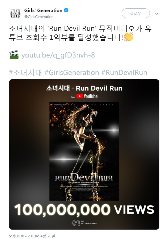Open the Girls' Generation profile avatar
The height and width of the screenshot is (239, 167).
pos(15,13)
